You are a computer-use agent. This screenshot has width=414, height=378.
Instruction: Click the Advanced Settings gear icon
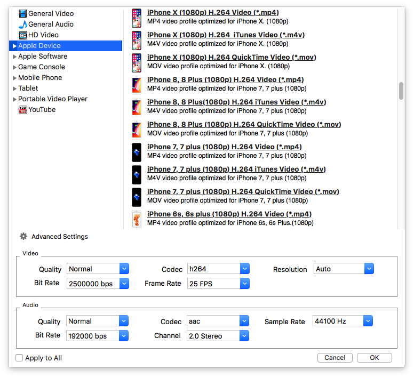point(23,236)
